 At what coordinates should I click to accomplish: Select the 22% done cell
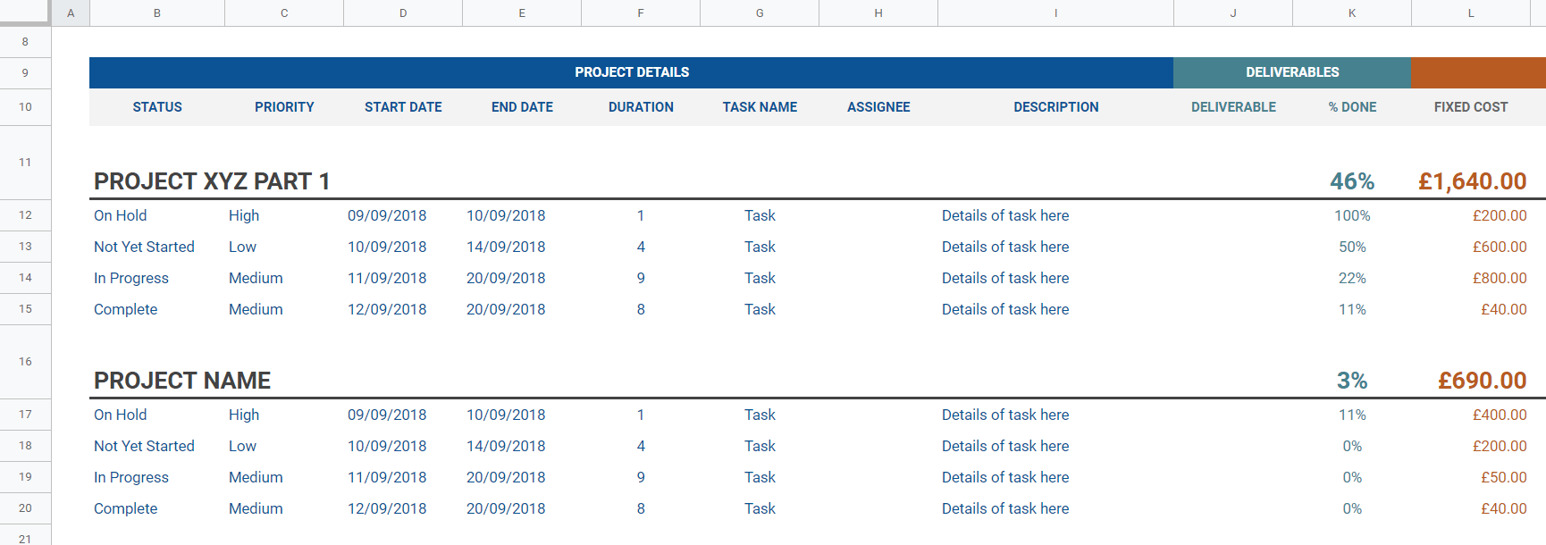point(1352,278)
